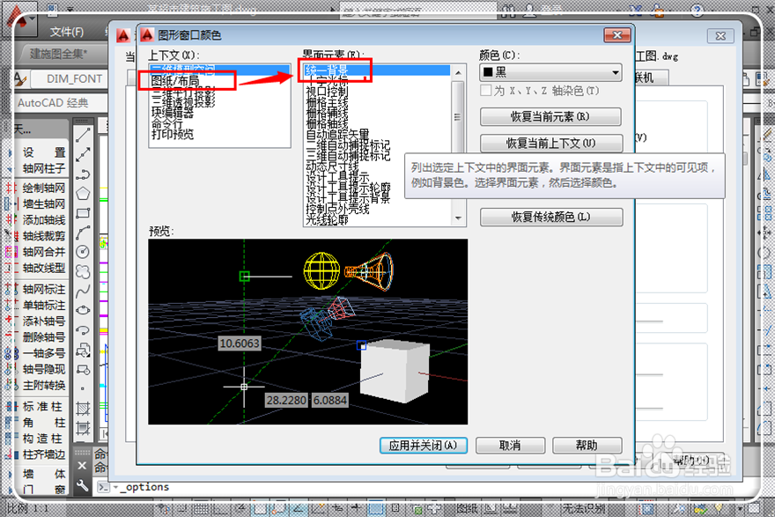
Task: Click the black color swatch in 颜色 box
Action: [x=488, y=72]
